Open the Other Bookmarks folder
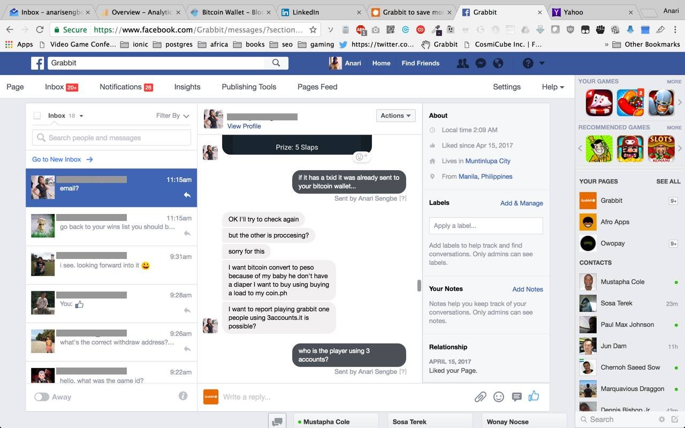 pyautogui.click(x=646, y=44)
